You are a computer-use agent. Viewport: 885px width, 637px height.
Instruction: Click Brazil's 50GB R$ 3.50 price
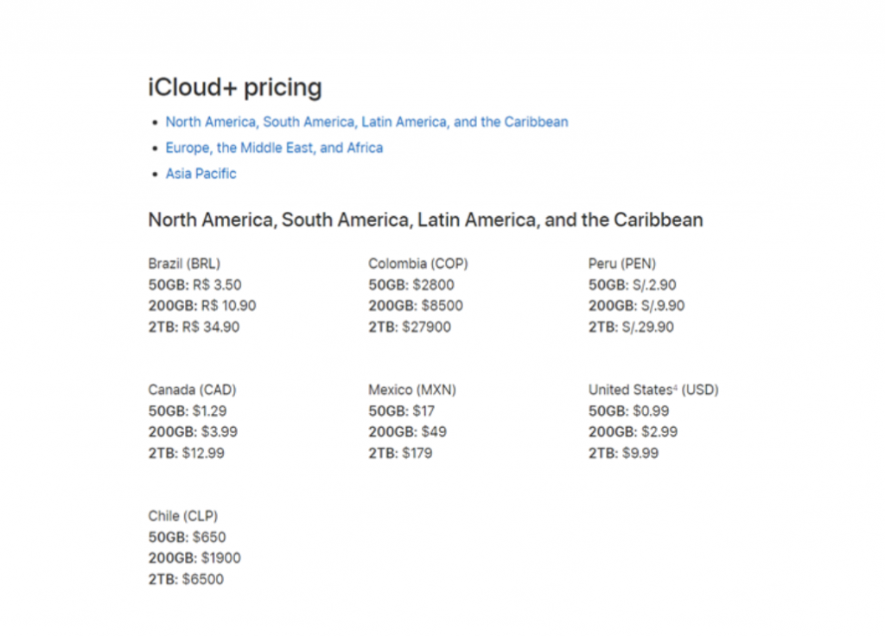click(x=194, y=284)
